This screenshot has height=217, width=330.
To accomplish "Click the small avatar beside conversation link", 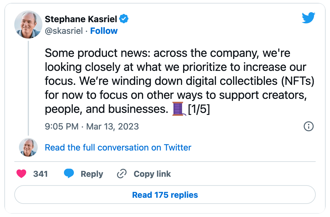I will 28,147.
